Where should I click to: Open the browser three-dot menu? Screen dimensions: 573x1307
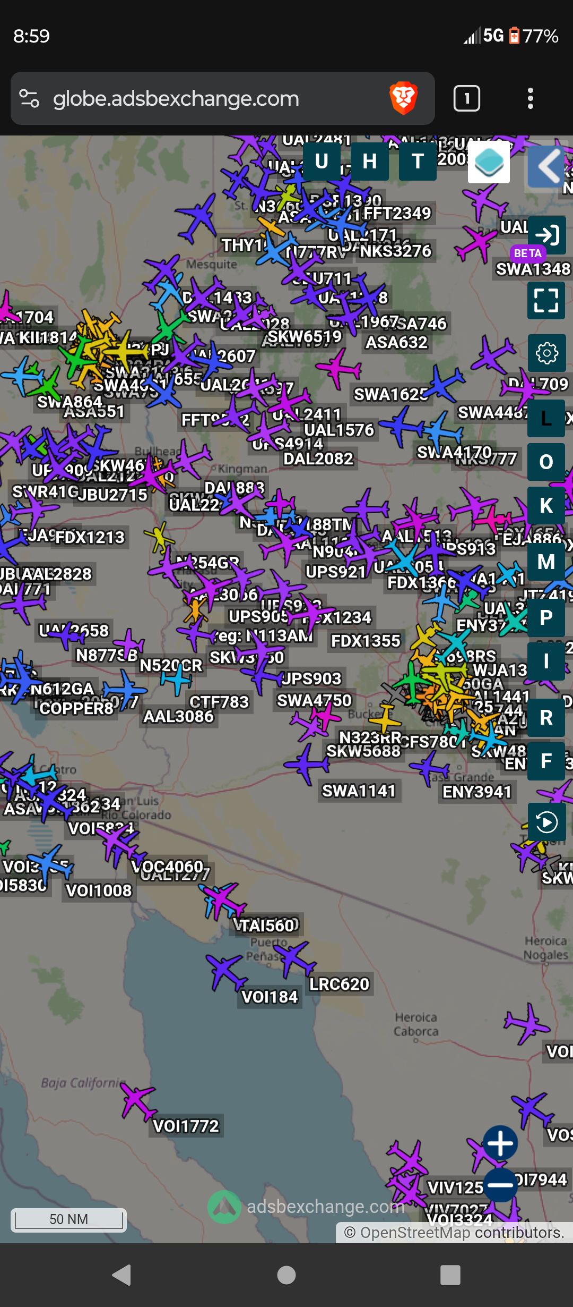(530, 98)
